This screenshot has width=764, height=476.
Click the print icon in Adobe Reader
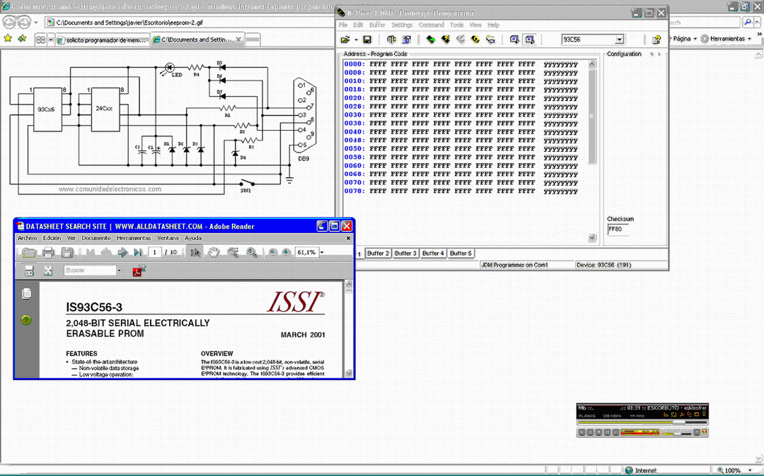tap(48, 253)
